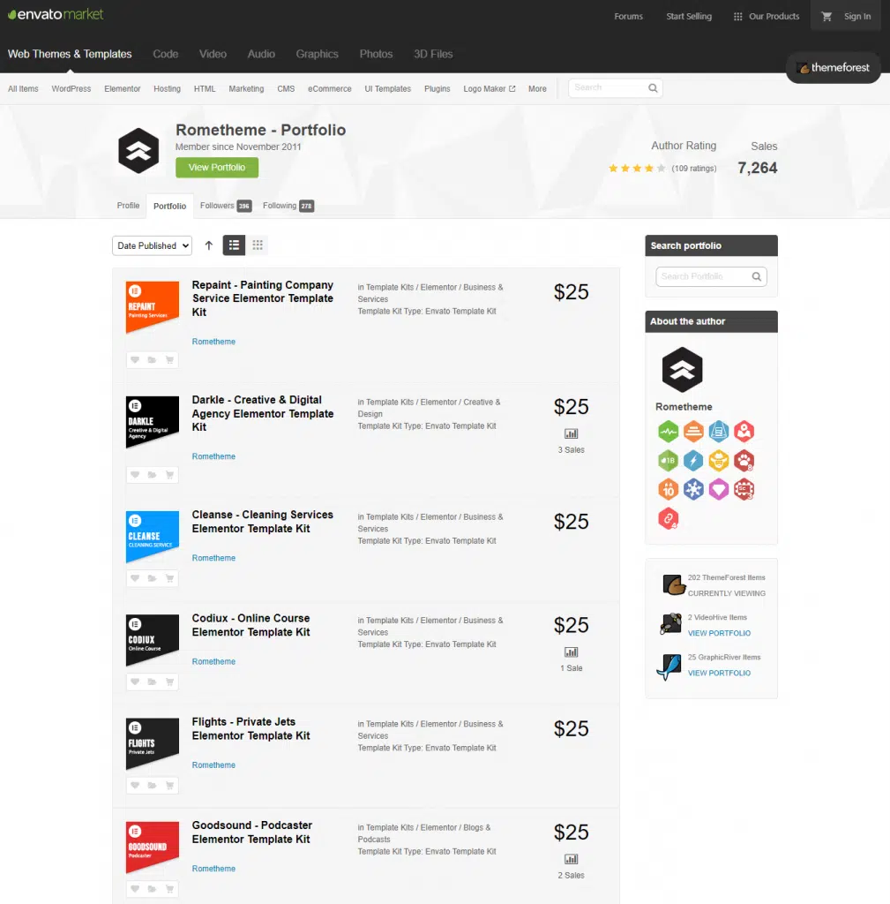The height and width of the screenshot is (904, 890).
Task: Click the pink heart author badge
Action: point(718,489)
